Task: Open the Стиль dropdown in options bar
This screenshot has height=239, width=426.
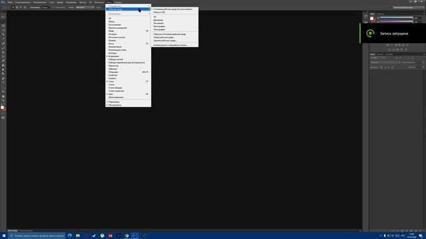Action: (x=85, y=7)
